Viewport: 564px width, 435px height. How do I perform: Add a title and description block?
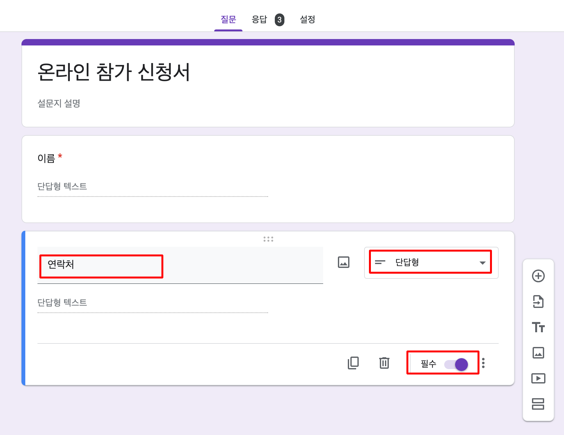538,327
